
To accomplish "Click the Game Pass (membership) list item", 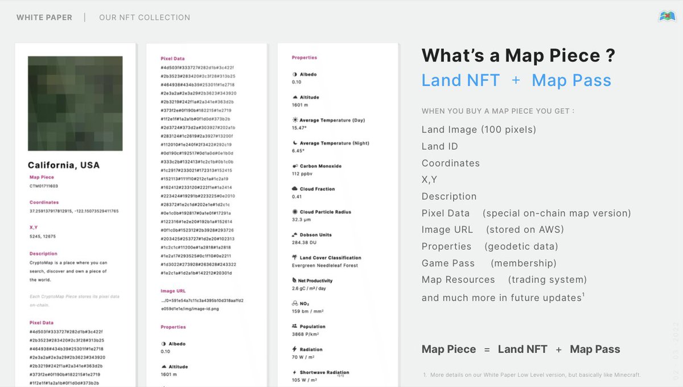I will coord(489,264).
